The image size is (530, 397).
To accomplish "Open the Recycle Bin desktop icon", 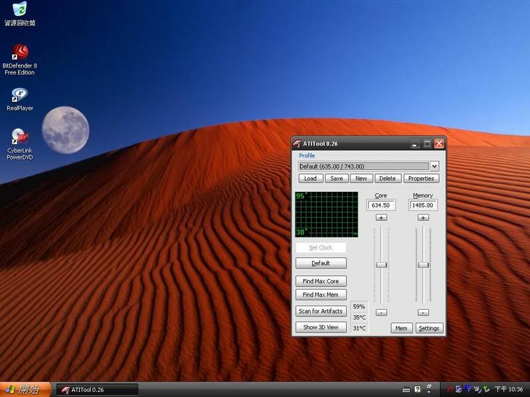I will tap(20, 10).
